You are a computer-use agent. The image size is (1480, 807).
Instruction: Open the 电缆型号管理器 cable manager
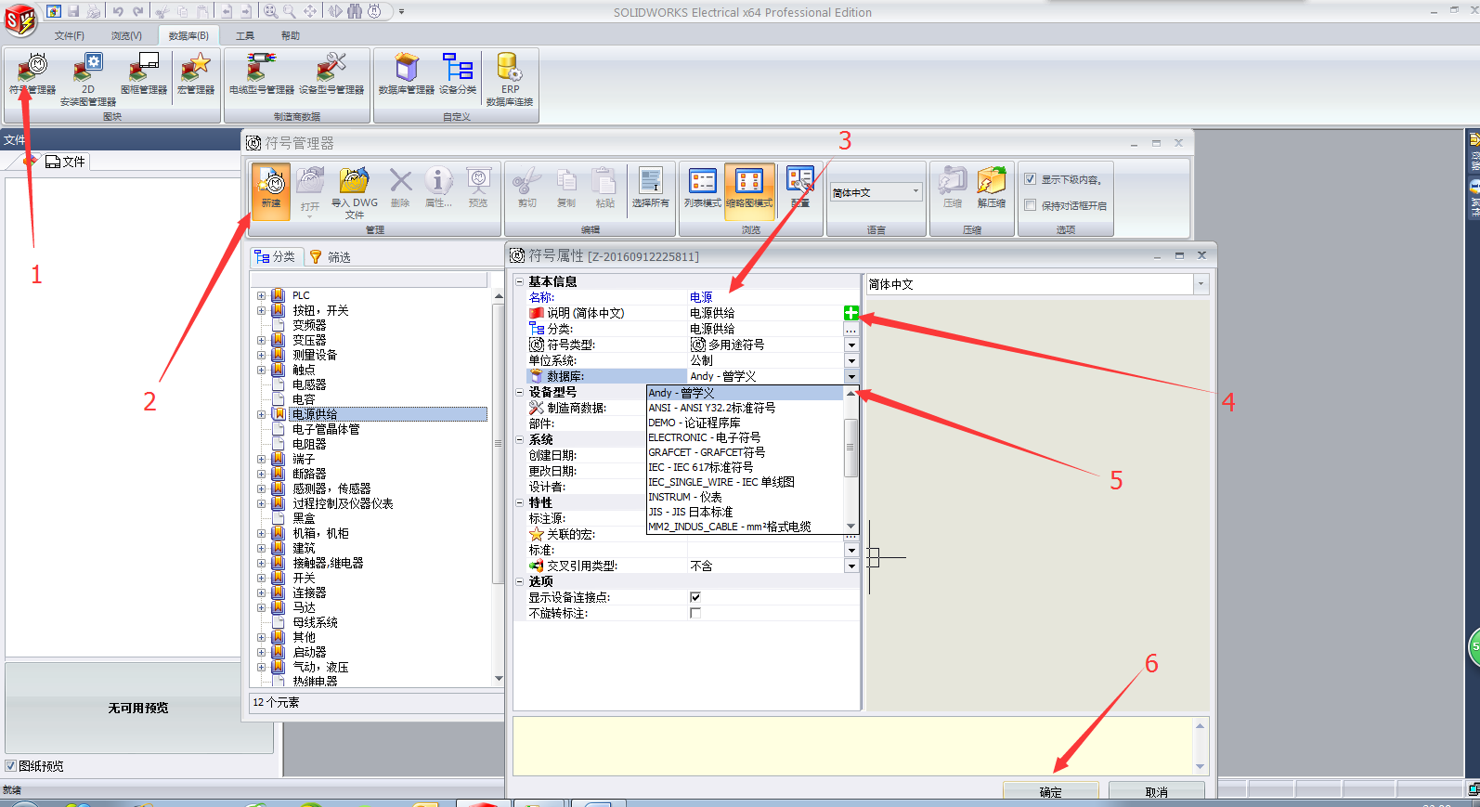click(262, 74)
